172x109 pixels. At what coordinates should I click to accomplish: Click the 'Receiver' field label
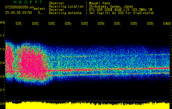tap(57, 10)
